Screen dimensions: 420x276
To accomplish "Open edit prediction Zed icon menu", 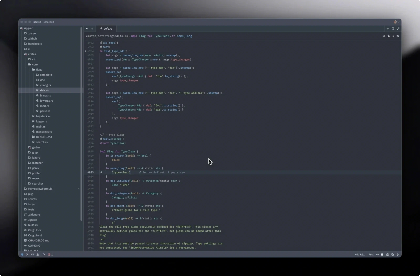I will click(x=377, y=255).
